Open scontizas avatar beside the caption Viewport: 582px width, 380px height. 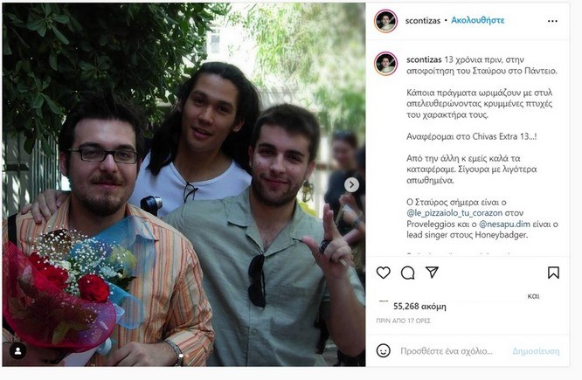pyautogui.click(x=385, y=64)
